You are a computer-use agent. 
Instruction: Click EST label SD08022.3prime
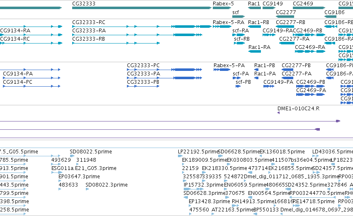click(x=107, y=185)
